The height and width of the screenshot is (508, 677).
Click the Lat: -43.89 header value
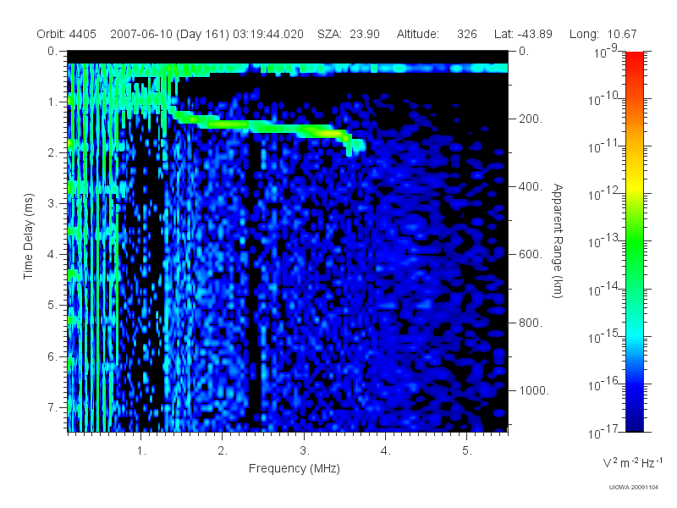[x=523, y=34]
